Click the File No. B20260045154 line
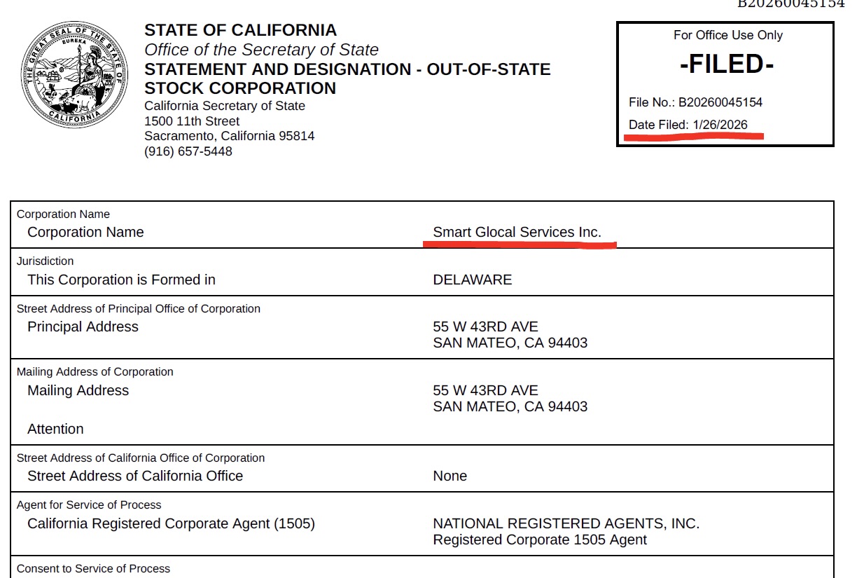 [x=695, y=102]
